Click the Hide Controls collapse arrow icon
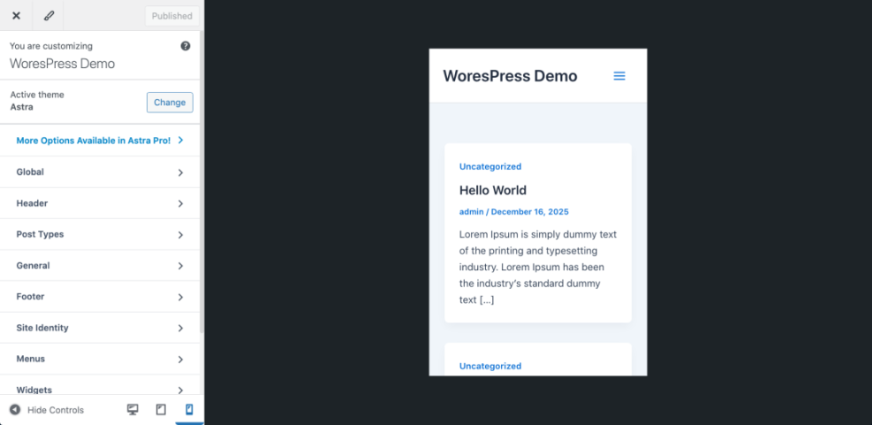 (15, 410)
